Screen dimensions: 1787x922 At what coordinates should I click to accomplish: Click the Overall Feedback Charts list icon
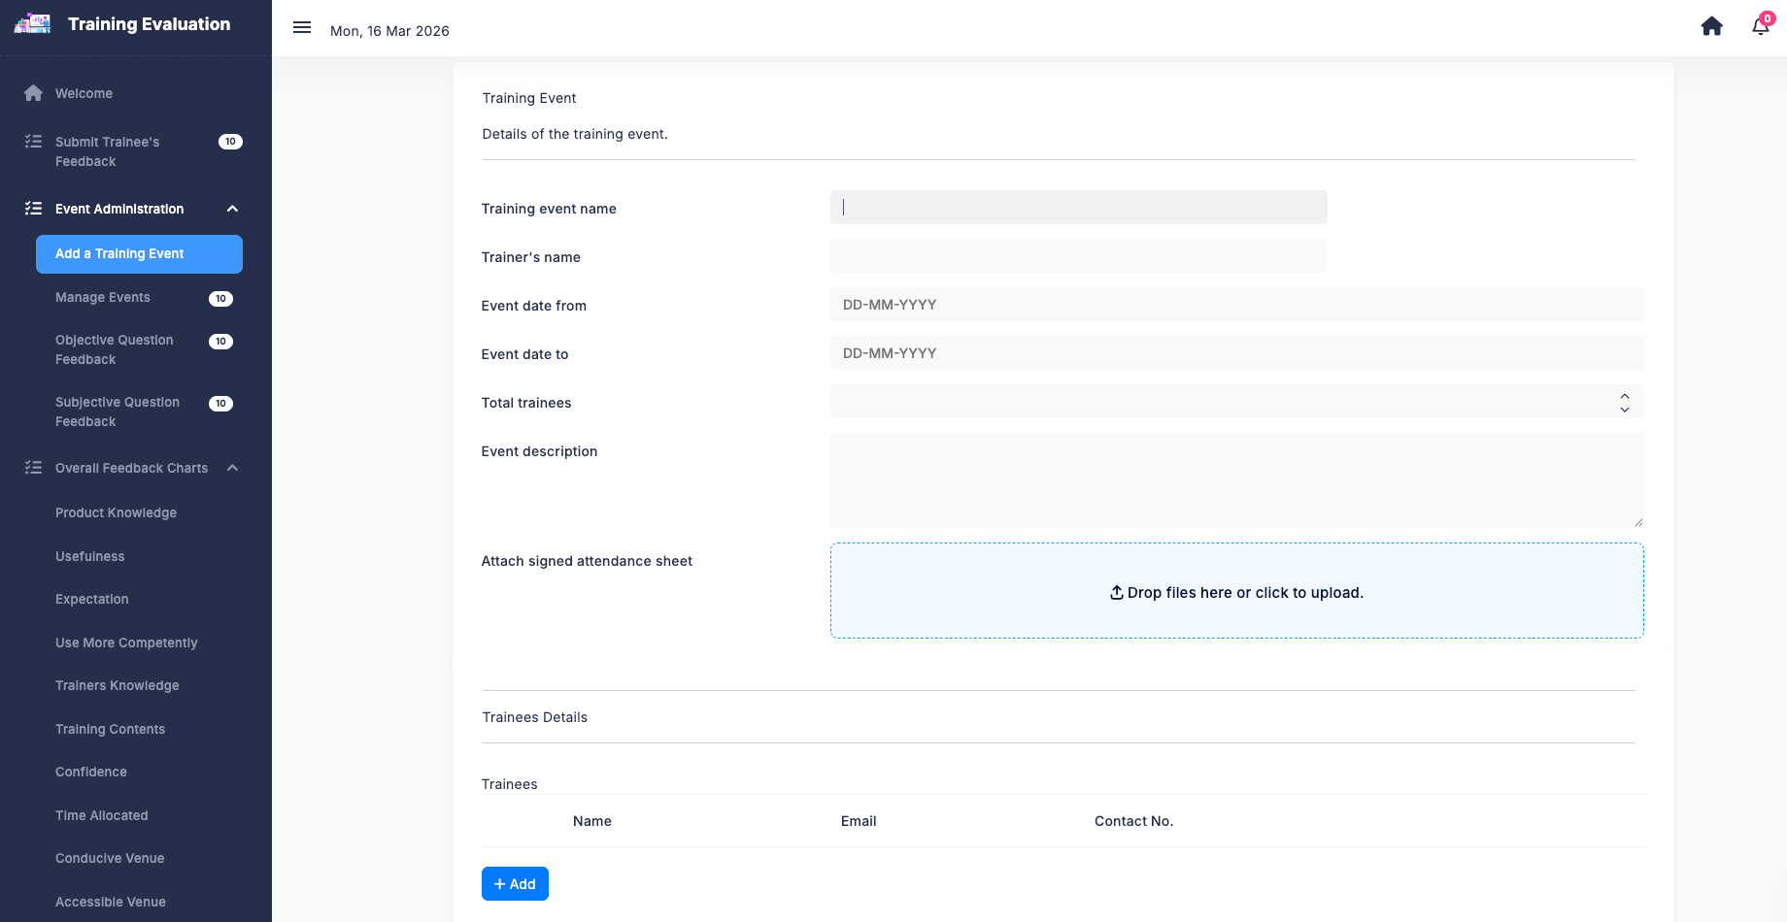click(x=33, y=468)
